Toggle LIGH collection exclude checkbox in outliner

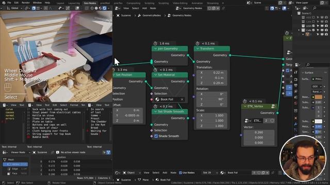[313, 26]
